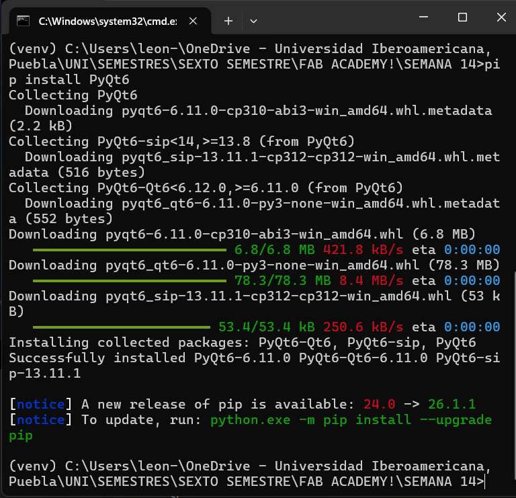Click 'Collecting PyQt6-sip<14,>=13.8' line

point(181,142)
